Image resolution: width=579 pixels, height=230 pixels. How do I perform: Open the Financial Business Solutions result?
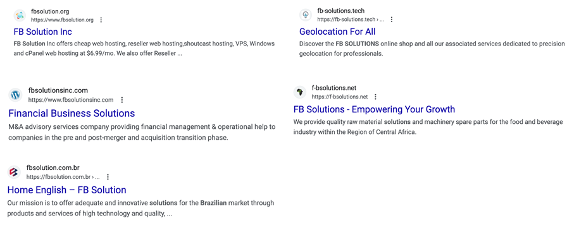pyautogui.click(x=72, y=113)
